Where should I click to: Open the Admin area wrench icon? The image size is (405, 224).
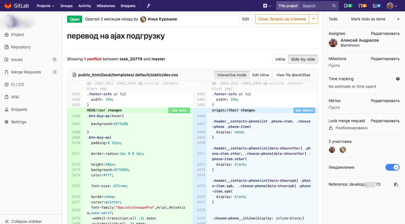click(149, 6)
